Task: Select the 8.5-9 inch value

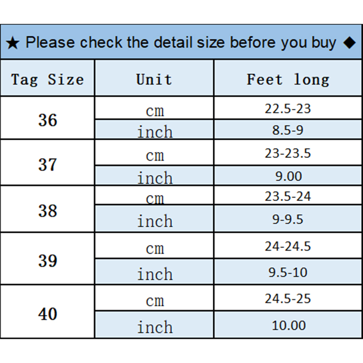Action: 288,131
